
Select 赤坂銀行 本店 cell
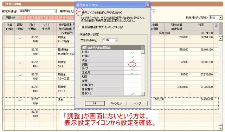[66, 54]
